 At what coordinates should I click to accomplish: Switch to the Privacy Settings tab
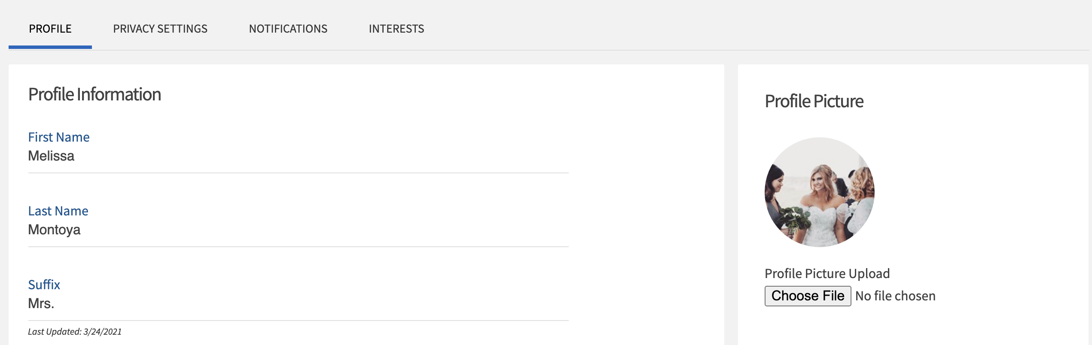(160, 29)
